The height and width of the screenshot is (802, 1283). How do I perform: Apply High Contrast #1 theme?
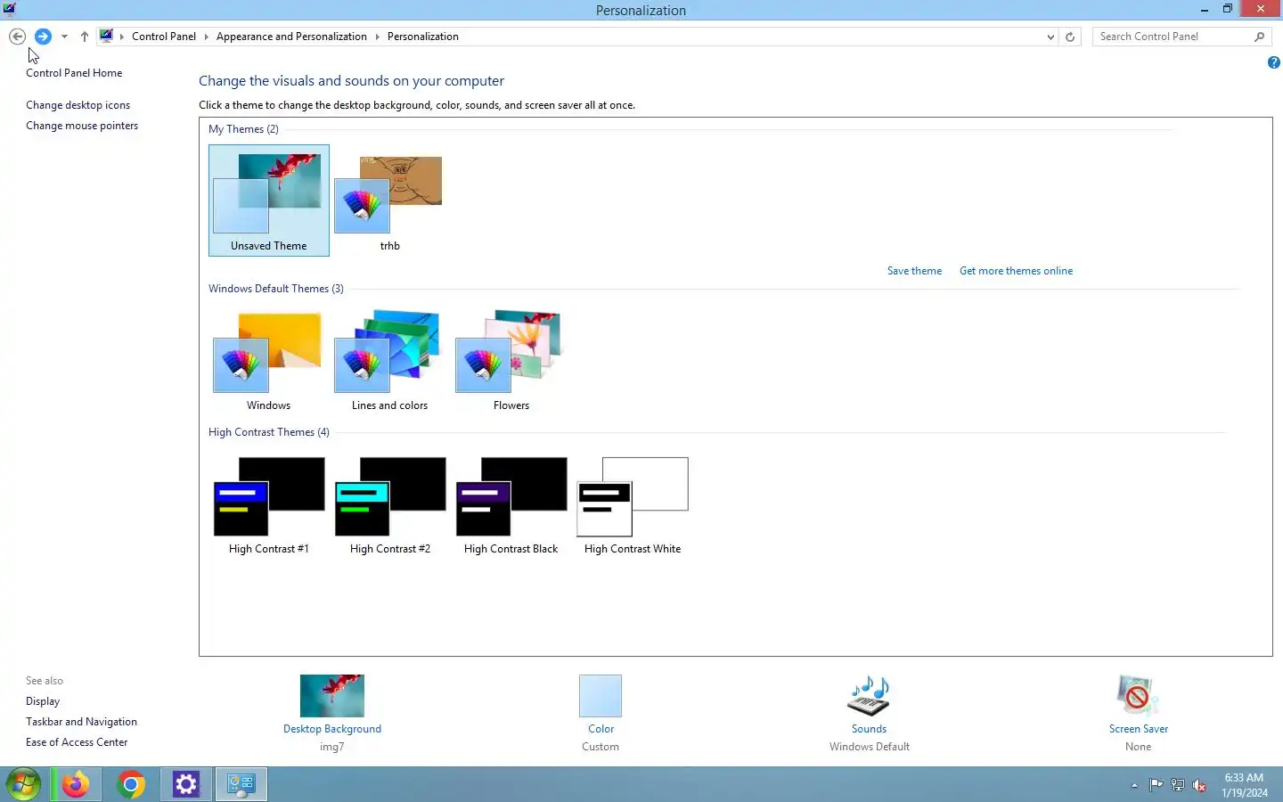coord(268,504)
